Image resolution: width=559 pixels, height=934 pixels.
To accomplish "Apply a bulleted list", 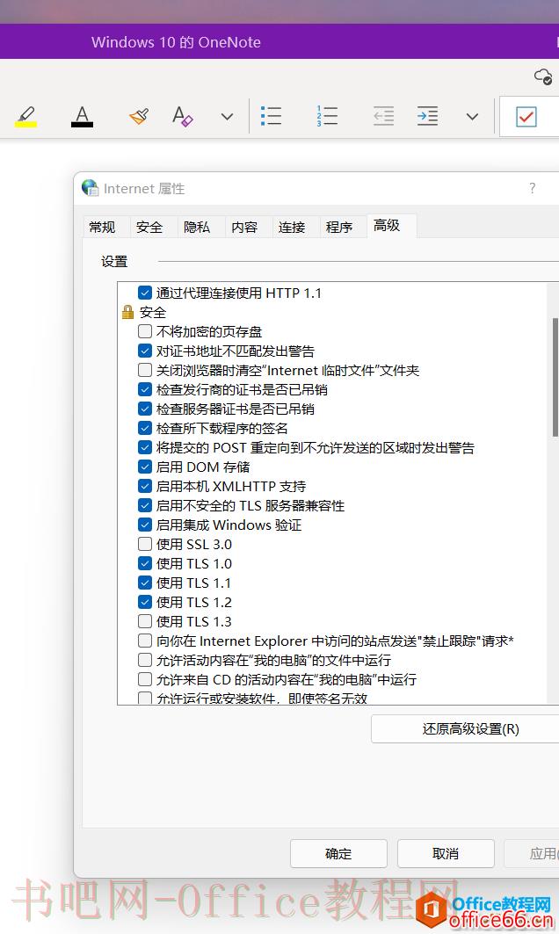I will tap(272, 116).
